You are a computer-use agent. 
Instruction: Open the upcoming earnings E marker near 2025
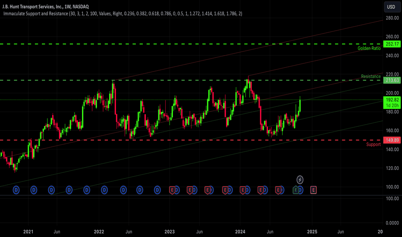(x=313, y=190)
